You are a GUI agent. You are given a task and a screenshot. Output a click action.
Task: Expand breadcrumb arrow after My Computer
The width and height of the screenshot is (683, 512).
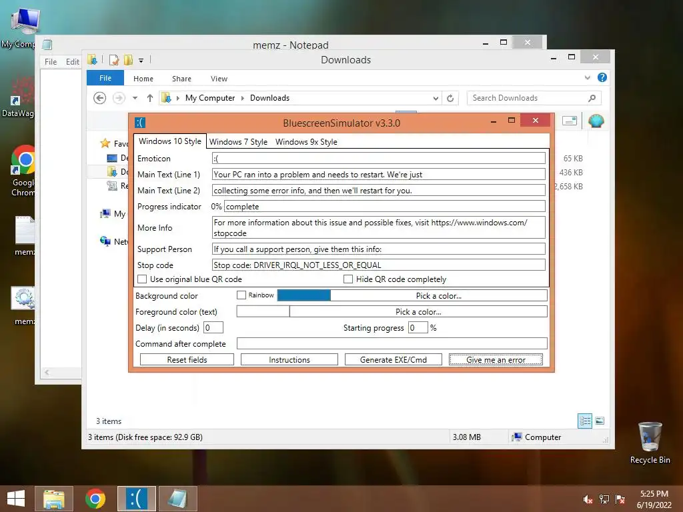pyautogui.click(x=243, y=99)
